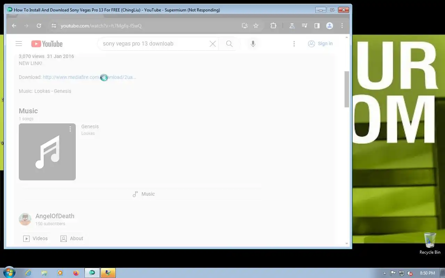
Task: Open YouTube settings three-dot menu
Action: (294, 43)
